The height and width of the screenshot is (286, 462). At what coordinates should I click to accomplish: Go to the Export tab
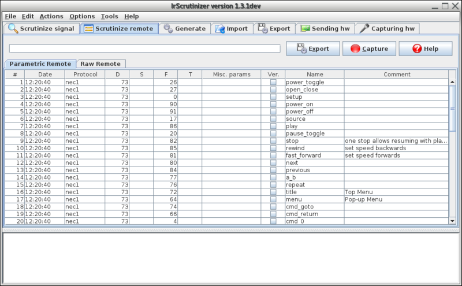click(274, 28)
